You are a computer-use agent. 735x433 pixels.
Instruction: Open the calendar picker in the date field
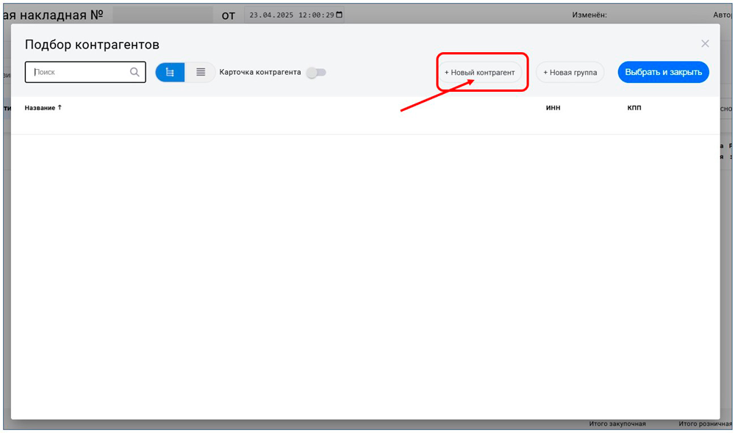tap(339, 15)
